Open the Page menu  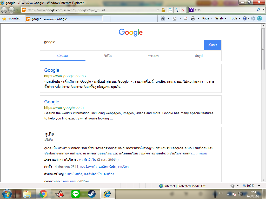(x=207, y=18)
